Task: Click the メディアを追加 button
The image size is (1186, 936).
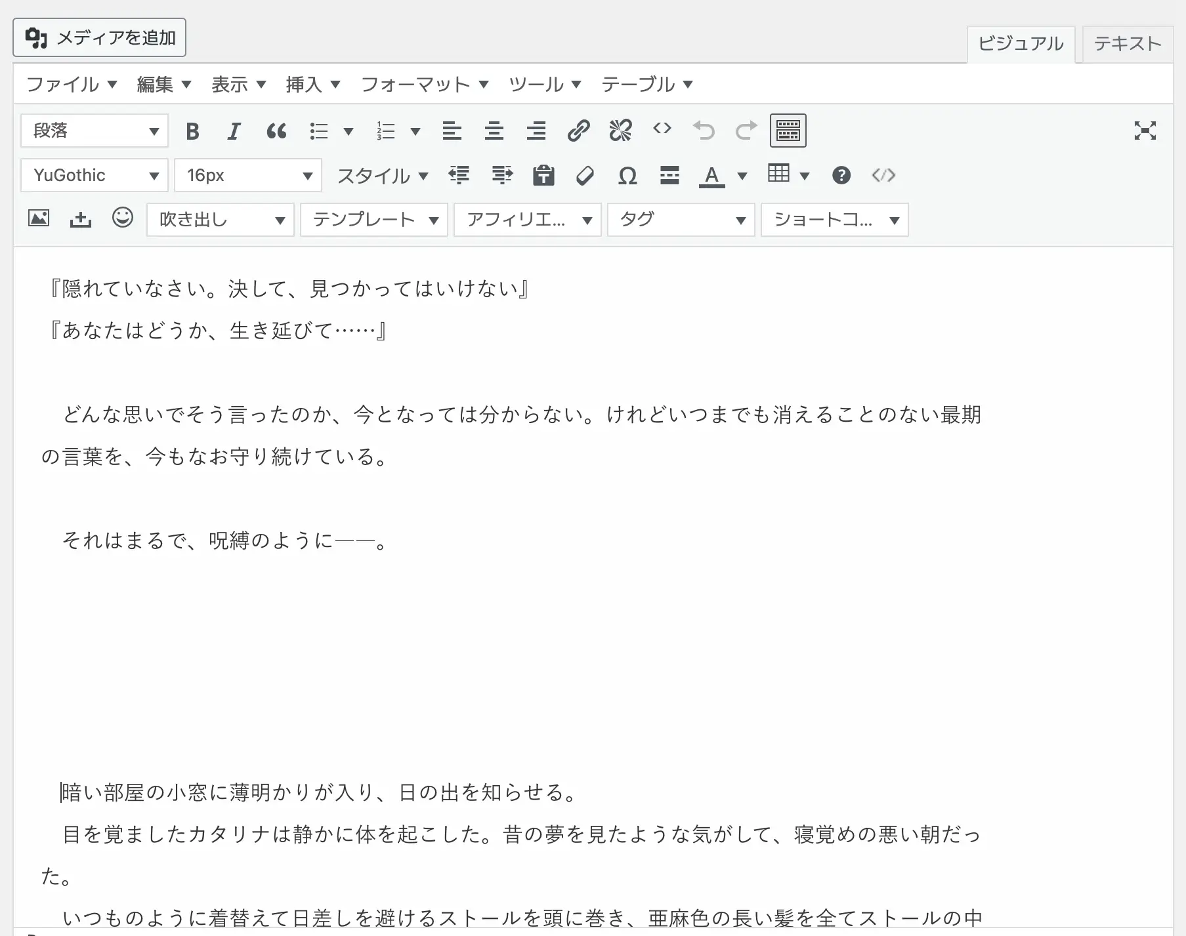Action: pos(100,37)
